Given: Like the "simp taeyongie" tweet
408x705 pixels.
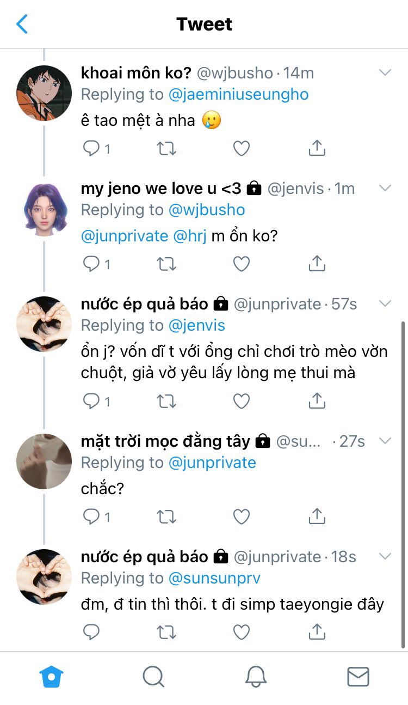Looking at the screenshot, I should pos(241,632).
